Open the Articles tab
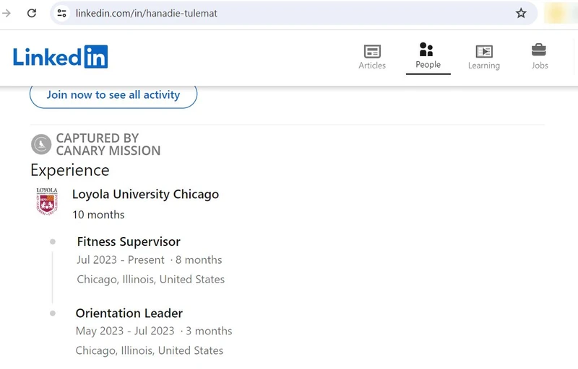Image resolution: width=578 pixels, height=369 pixels. click(372, 58)
